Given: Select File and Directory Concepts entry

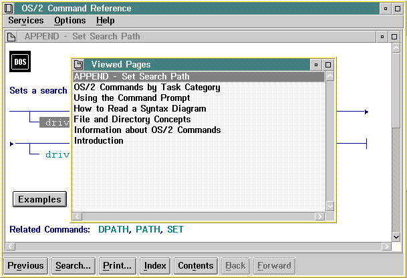Looking at the screenshot, I should (199, 119).
